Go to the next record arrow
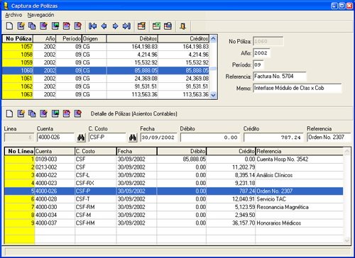This screenshot has height=258, width=355. coord(115,26)
